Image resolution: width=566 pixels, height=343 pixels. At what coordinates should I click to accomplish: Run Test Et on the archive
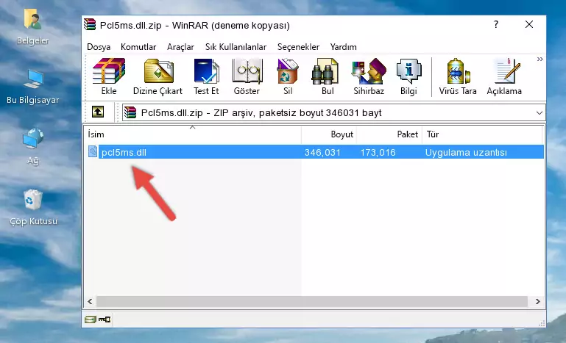click(206, 76)
